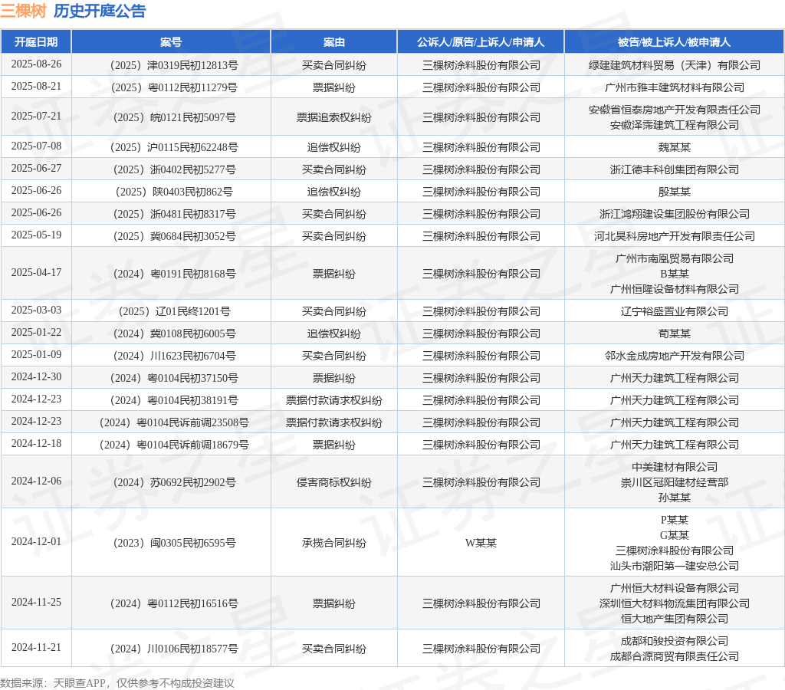Image resolution: width=785 pixels, height=690 pixels.
Task: Click the date 2024-12-18 cell
Action: click(x=36, y=444)
